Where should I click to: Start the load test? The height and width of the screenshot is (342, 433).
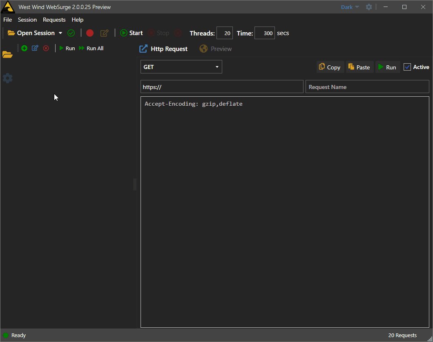(132, 33)
